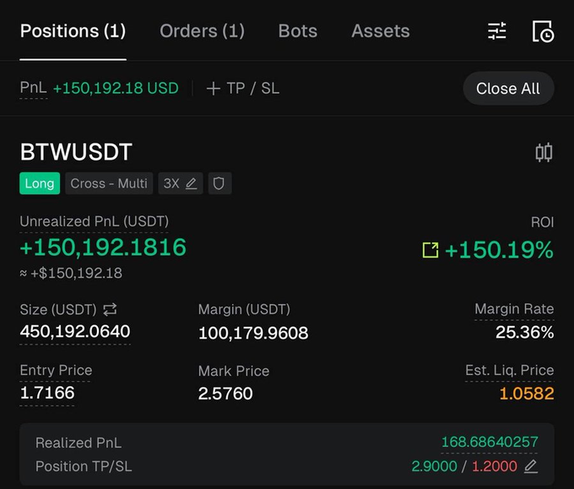Click the Unrealized PnL (USDT) label
Image resolution: width=574 pixels, height=489 pixels.
click(94, 221)
